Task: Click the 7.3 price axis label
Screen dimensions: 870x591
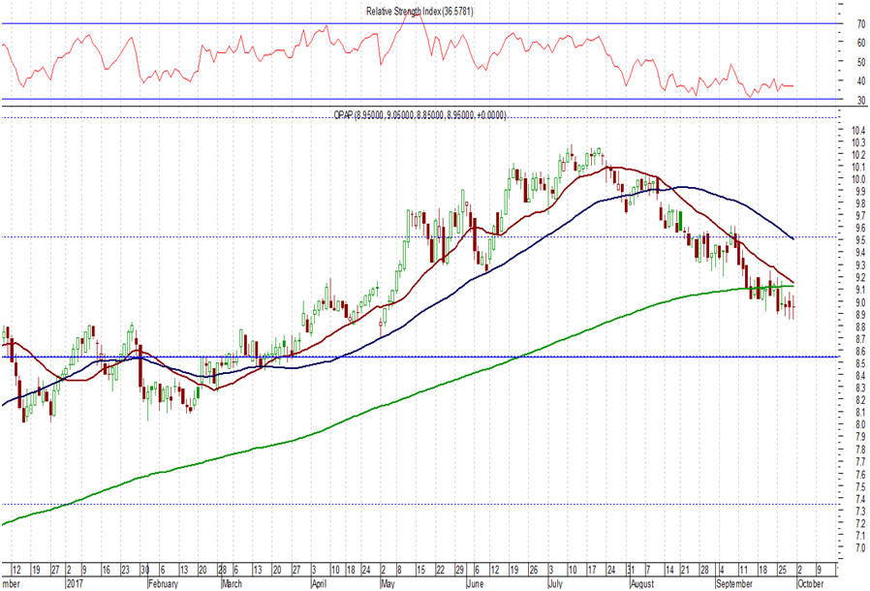Action: [859, 512]
